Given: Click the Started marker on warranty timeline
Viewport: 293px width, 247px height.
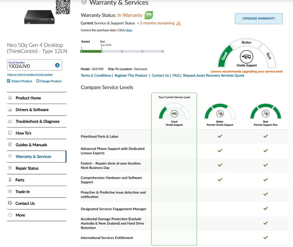Looking at the screenshot, I should click(81, 51).
